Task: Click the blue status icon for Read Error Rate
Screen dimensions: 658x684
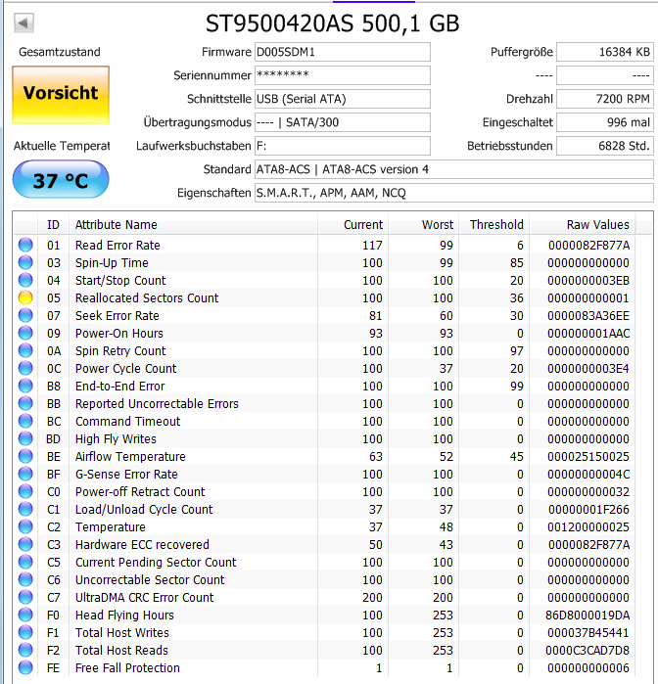Action: pyautogui.click(x=25, y=245)
